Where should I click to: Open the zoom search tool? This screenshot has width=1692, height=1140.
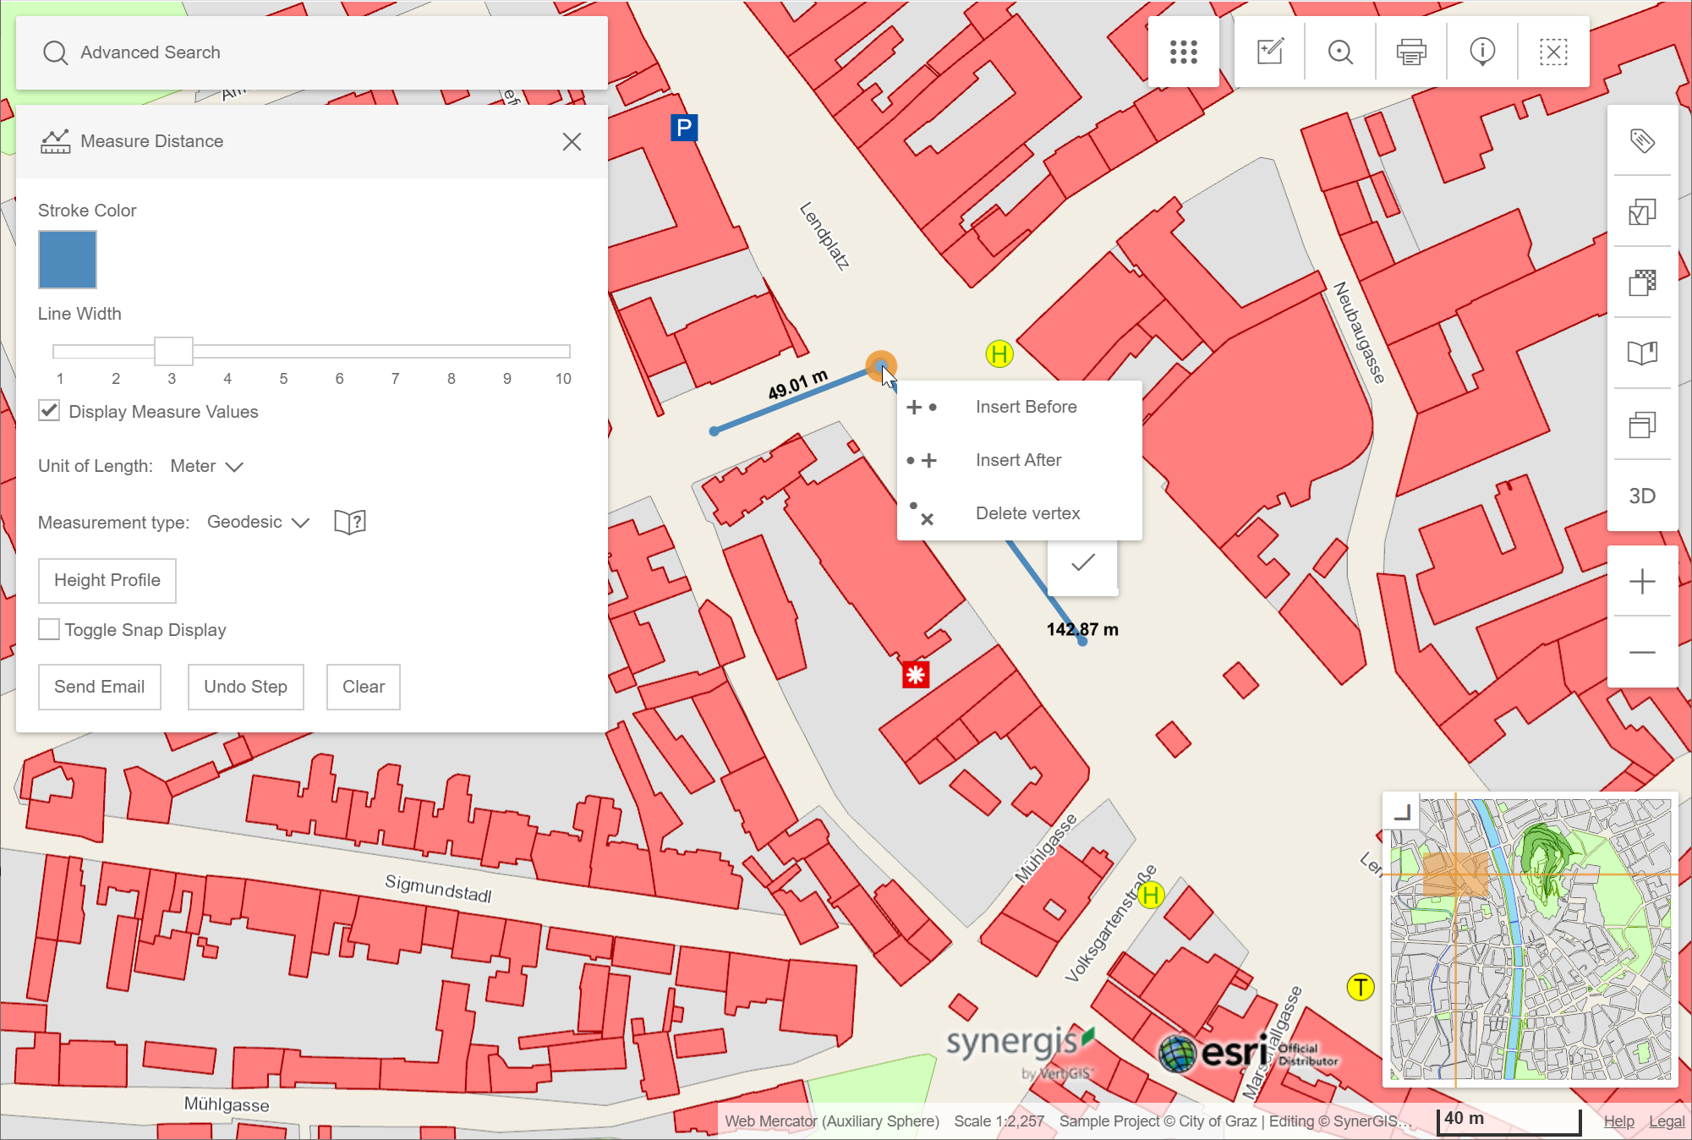click(1340, 52)
